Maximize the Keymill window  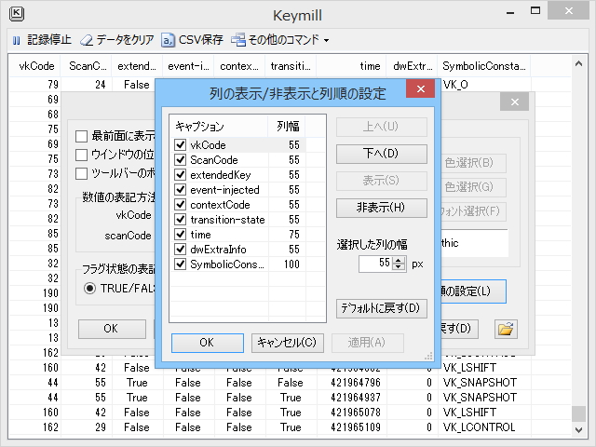click(x=535, y=10)
